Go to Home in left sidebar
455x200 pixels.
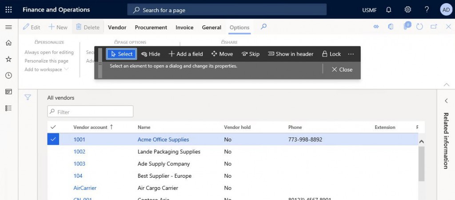coord(9,43)
